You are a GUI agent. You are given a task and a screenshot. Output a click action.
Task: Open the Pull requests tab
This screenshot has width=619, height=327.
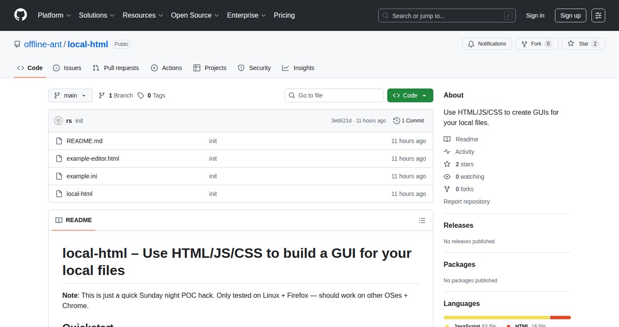(x=116, y=68)
